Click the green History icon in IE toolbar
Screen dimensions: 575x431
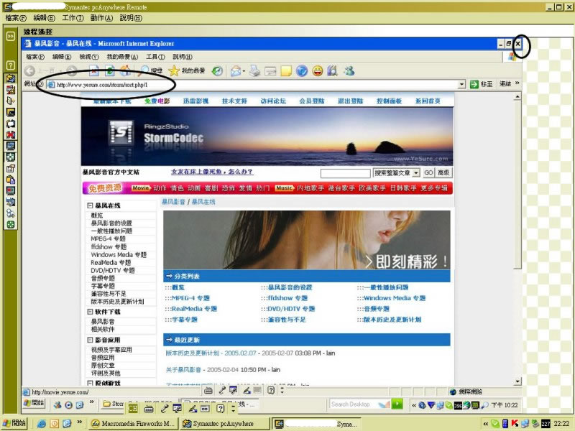(x=218, y=70)
